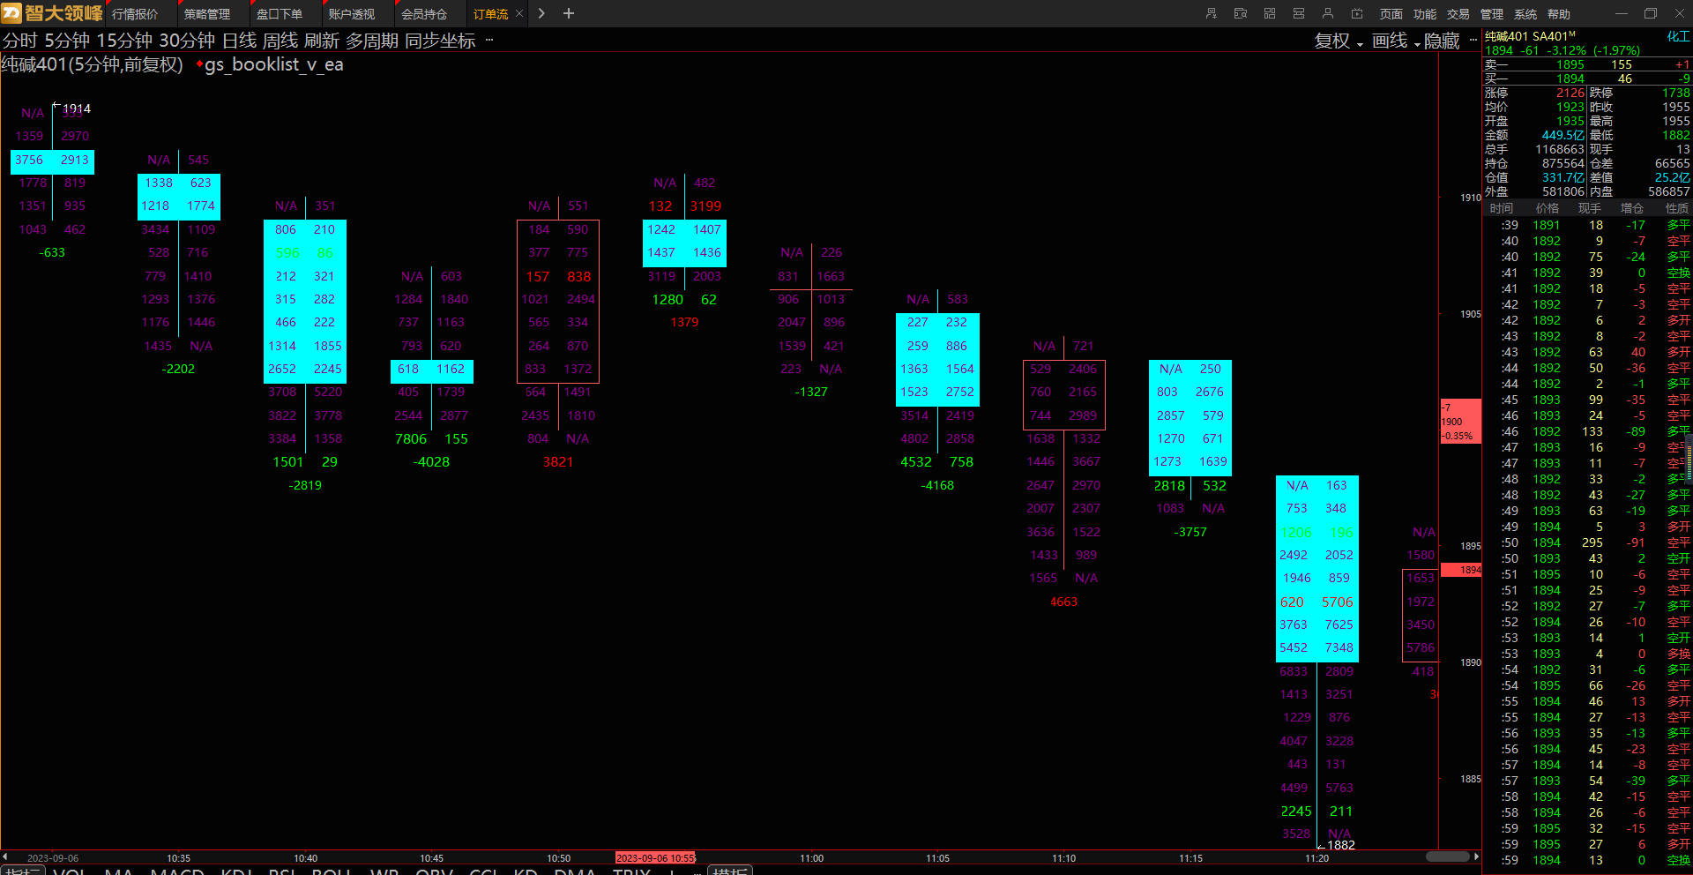
Task: Click the left scroll arrow on time axis
Action: point(4,856)
